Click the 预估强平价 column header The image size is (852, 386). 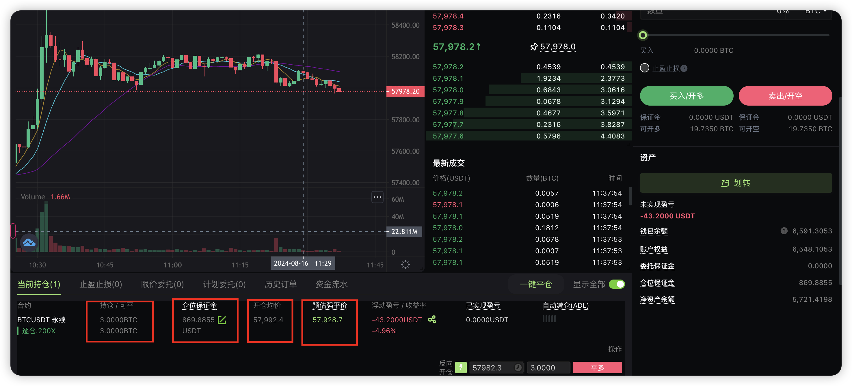click(x=330, y=305)
